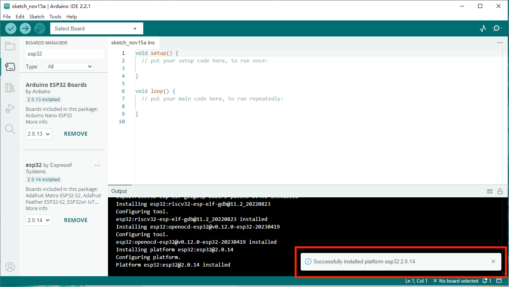Open the Select Board dropdown

pos(96,28)
